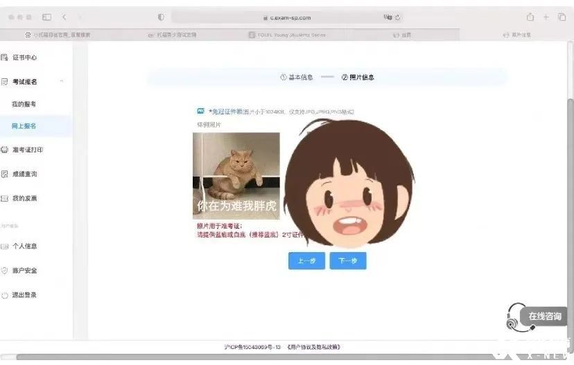Click the 我的发票 invoice icon
574x365 pixels.
[4, 198]
